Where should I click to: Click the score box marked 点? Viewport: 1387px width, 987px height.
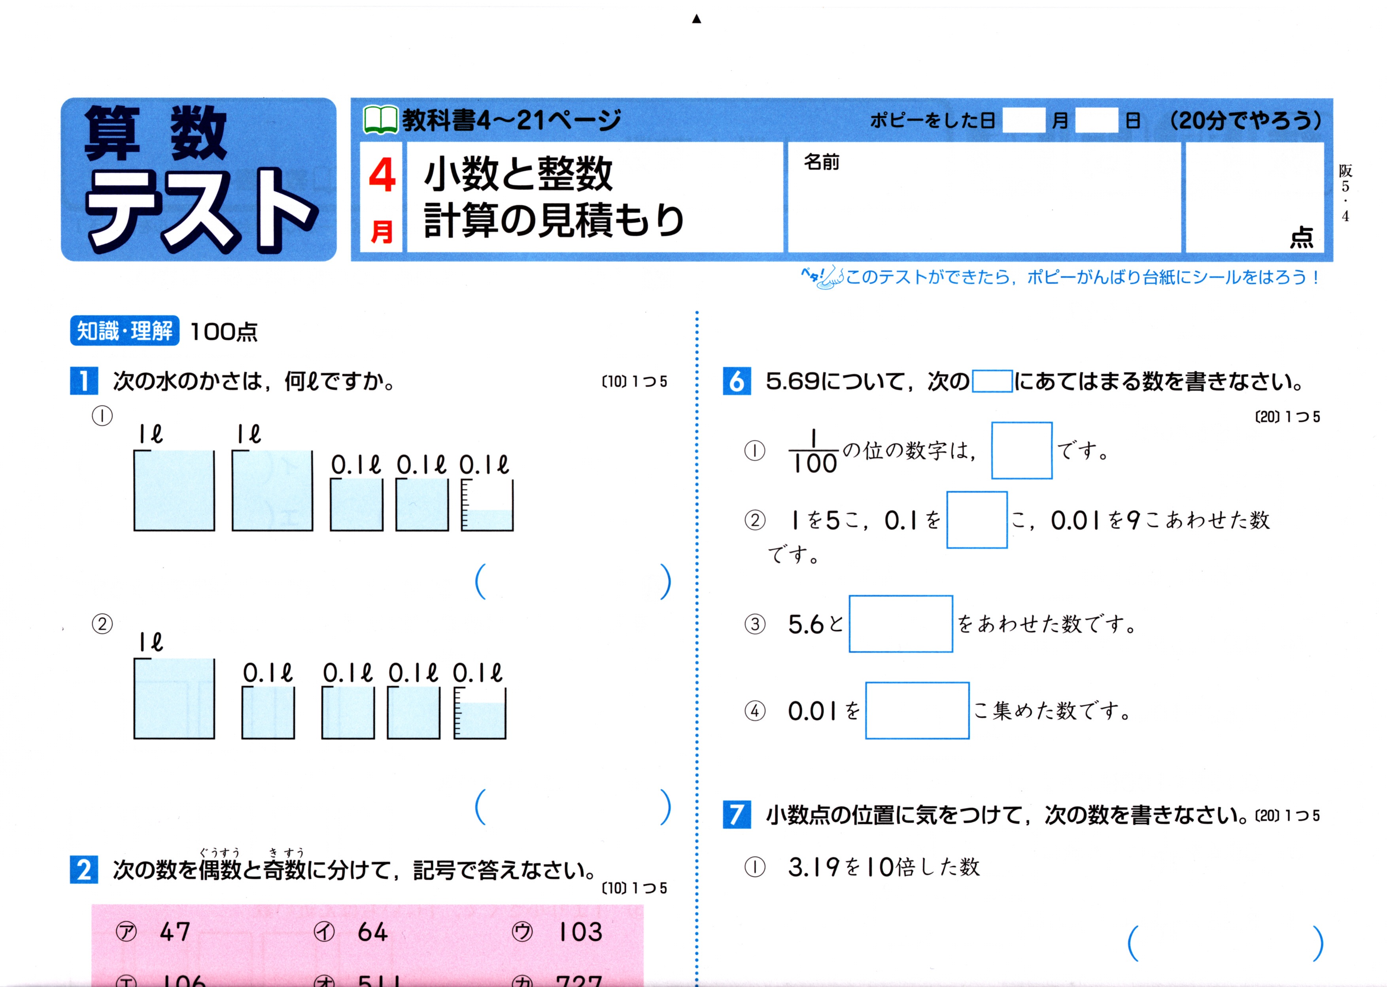(x=1255, y=198)
